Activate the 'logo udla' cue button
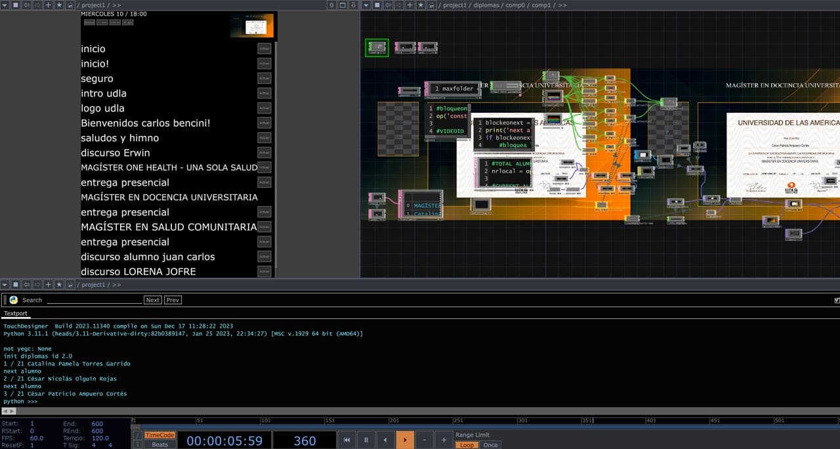Image resolution: width=840 pixels, height=449 pixels. pyautogui.click(x=264, y=108)
